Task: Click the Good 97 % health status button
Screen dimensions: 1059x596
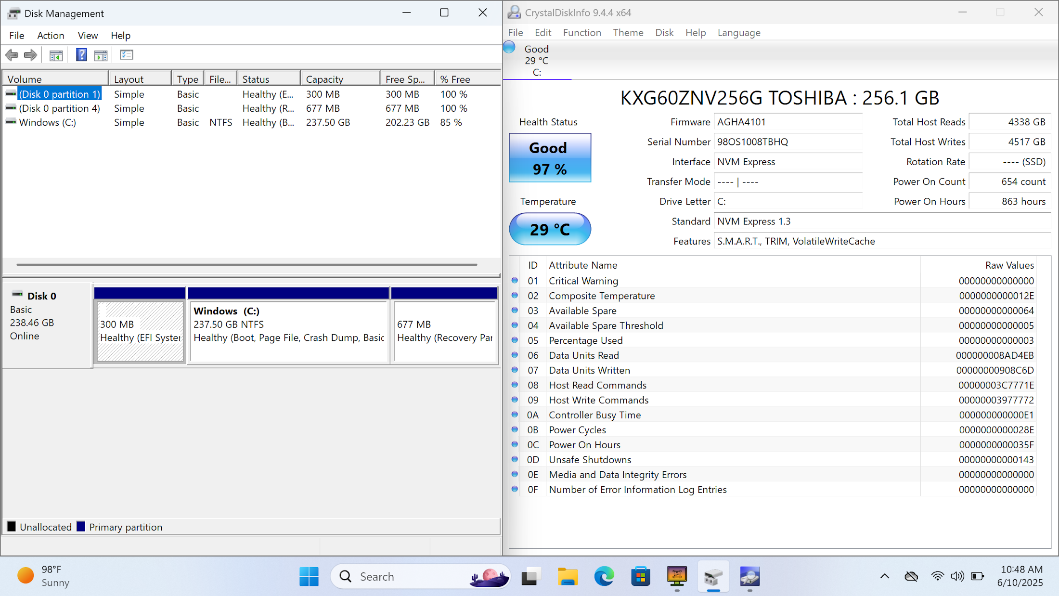Action: tap(550, 157)
